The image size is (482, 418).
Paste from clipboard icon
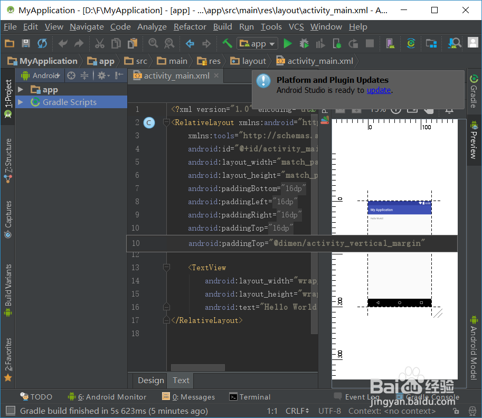pyautogui.click(x=133, y=44)
